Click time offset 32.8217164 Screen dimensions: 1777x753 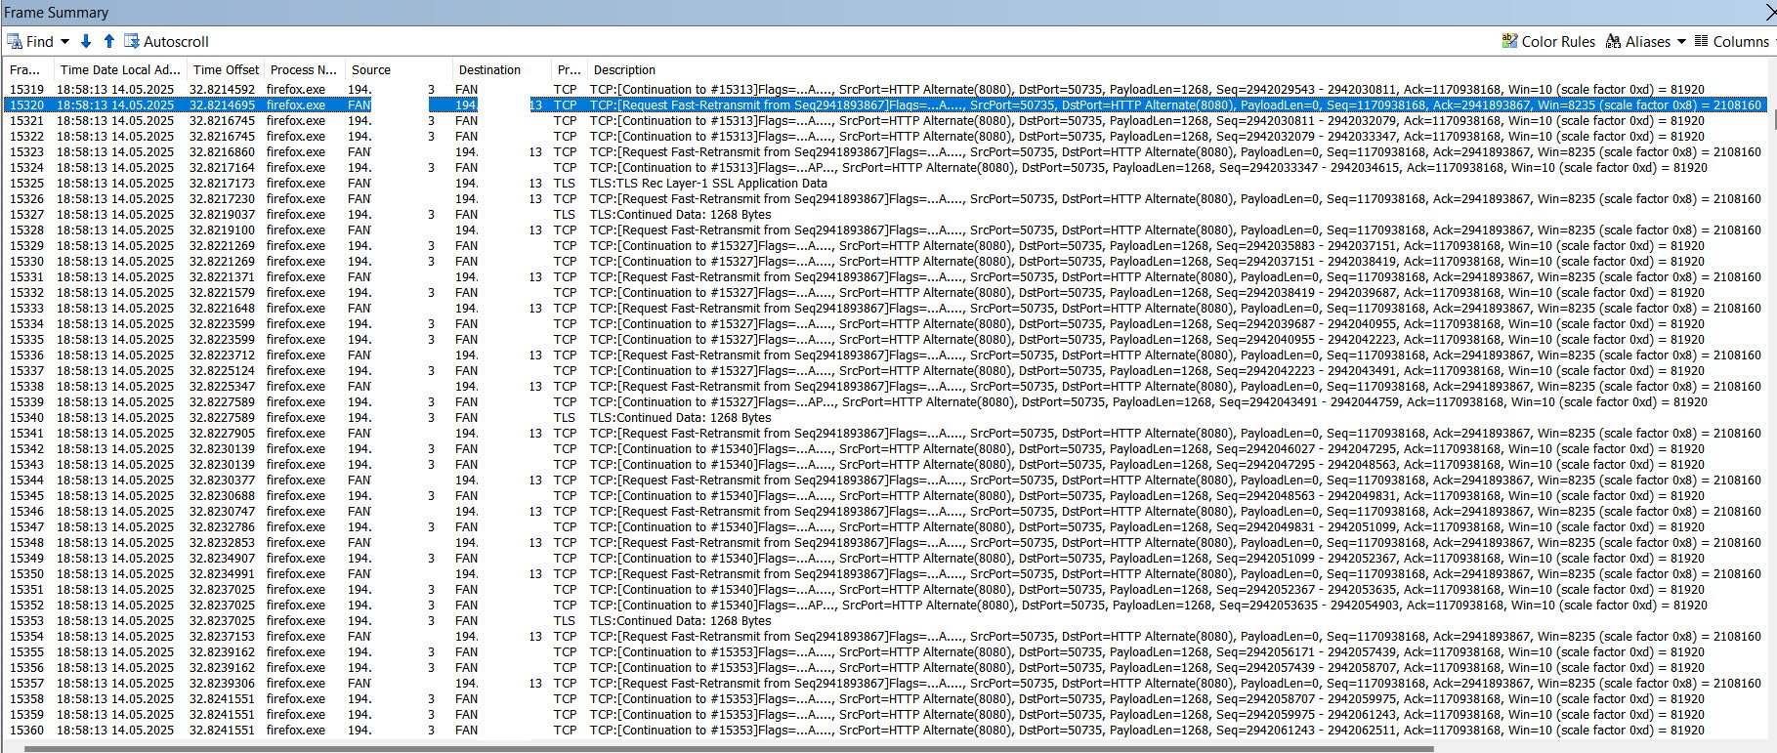[x=222, y=168]
